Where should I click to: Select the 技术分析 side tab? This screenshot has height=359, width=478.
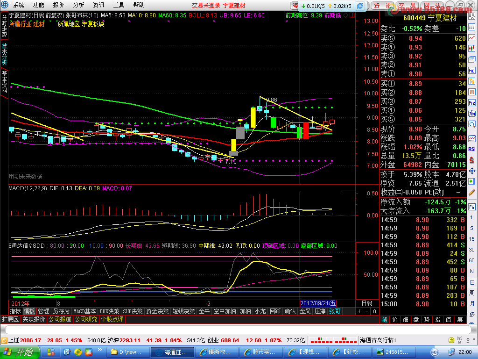(4, 54)
